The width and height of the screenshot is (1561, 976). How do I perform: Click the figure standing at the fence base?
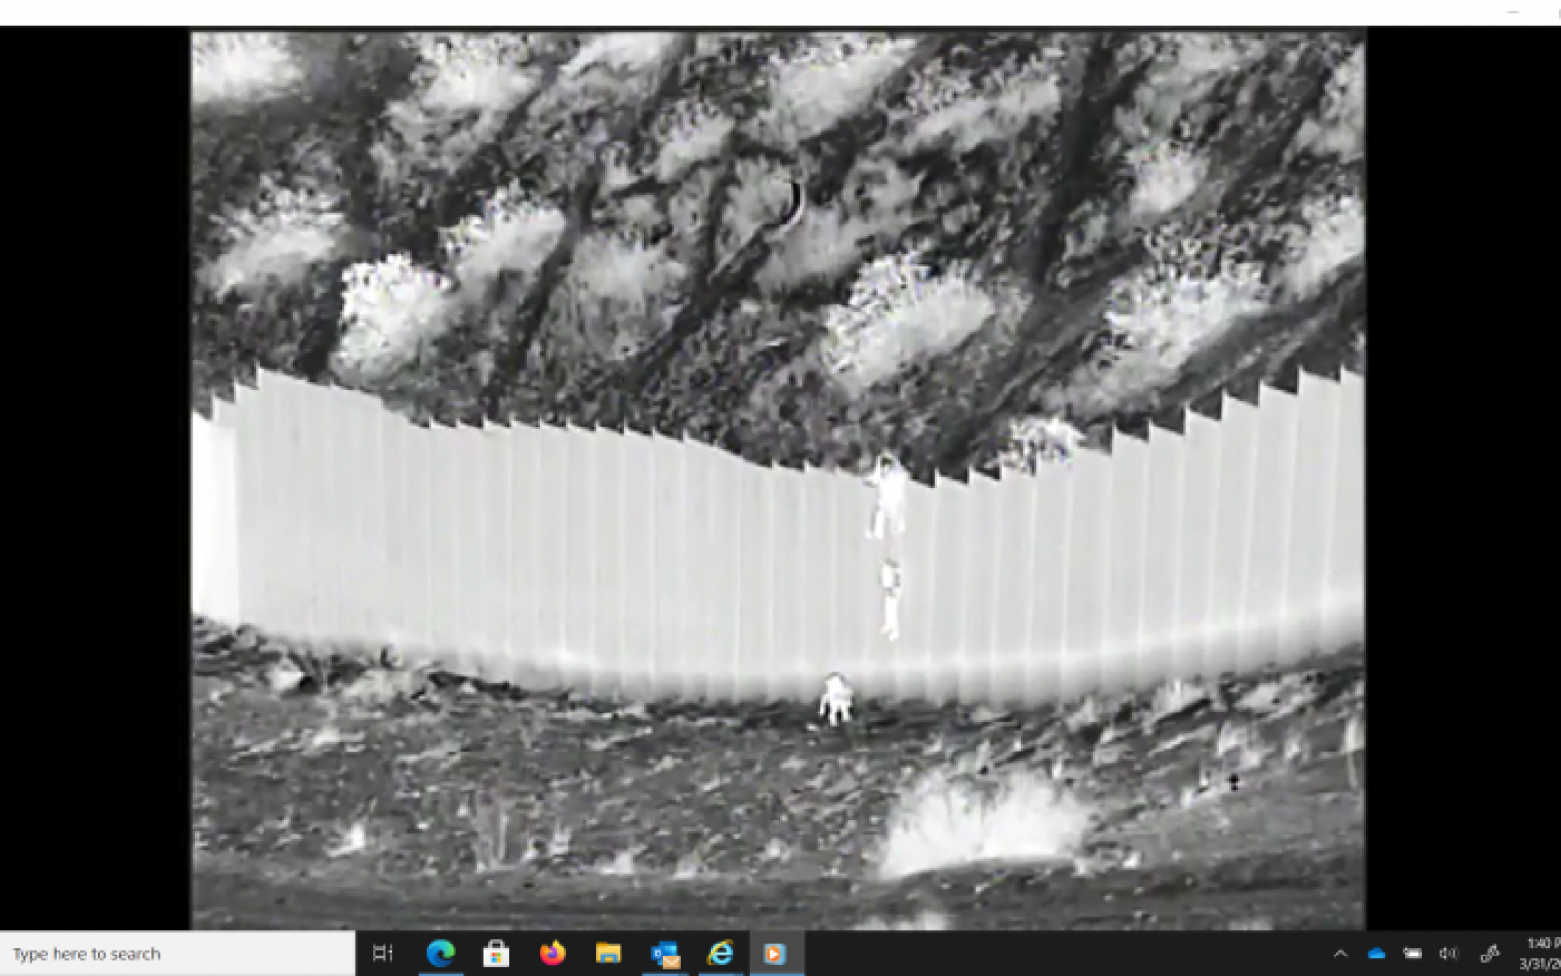[835, 699]
